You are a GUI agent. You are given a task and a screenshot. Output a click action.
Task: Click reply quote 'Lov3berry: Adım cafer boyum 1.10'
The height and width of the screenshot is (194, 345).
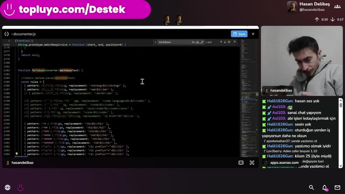[290, 151]
